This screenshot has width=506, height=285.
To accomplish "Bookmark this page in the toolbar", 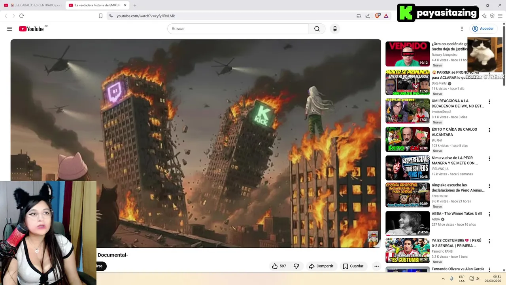I will pyautogui.click(x=100, y=16).
